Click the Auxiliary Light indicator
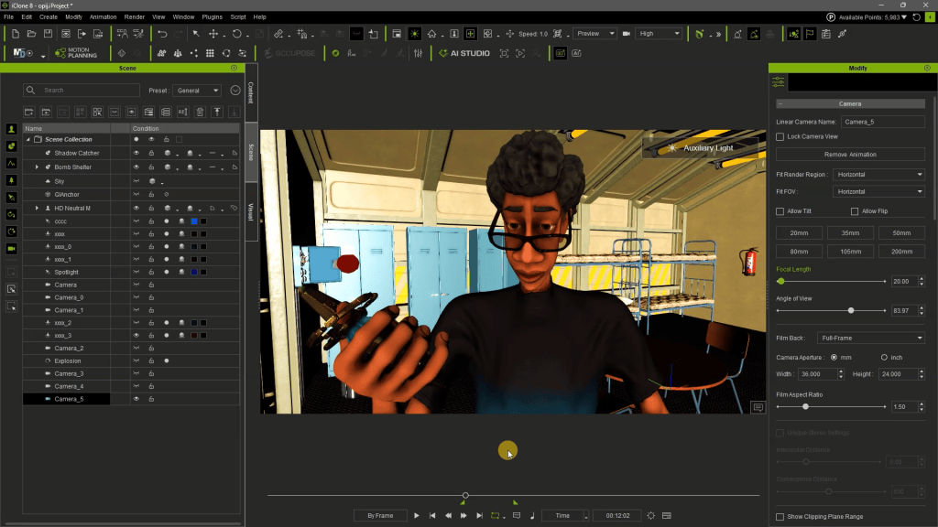Image resolution: width=938 pixels, height=527 pixels. click(x=701, y=148)
